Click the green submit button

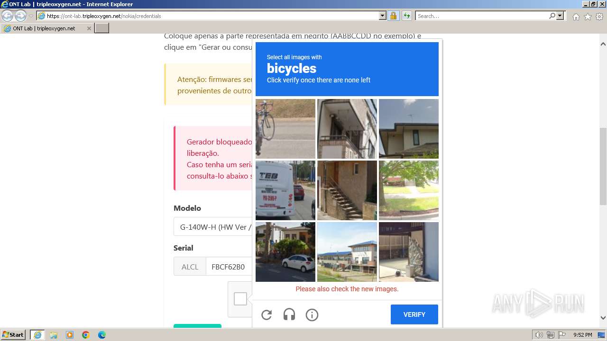point(197,326)
